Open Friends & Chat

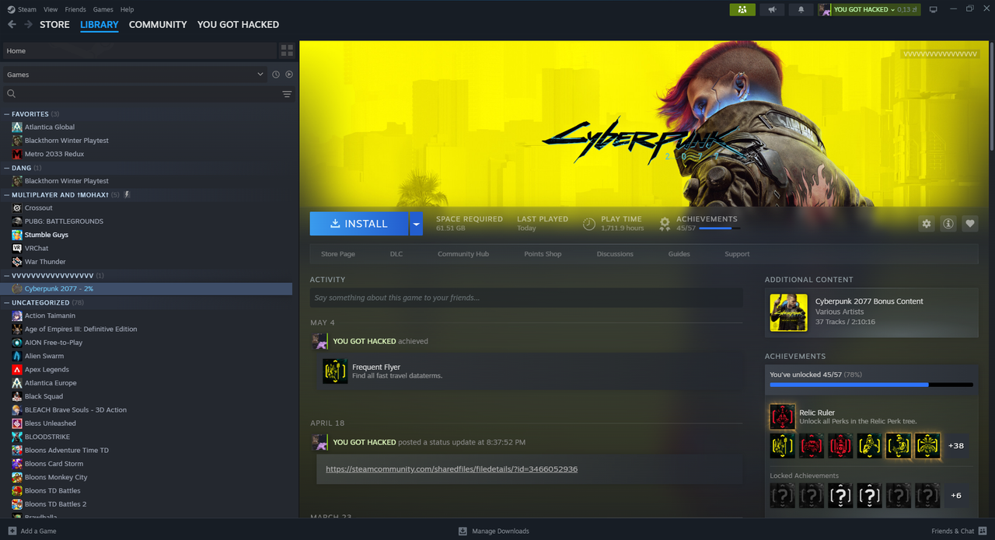pyautogui.click(x=958, y=531)
